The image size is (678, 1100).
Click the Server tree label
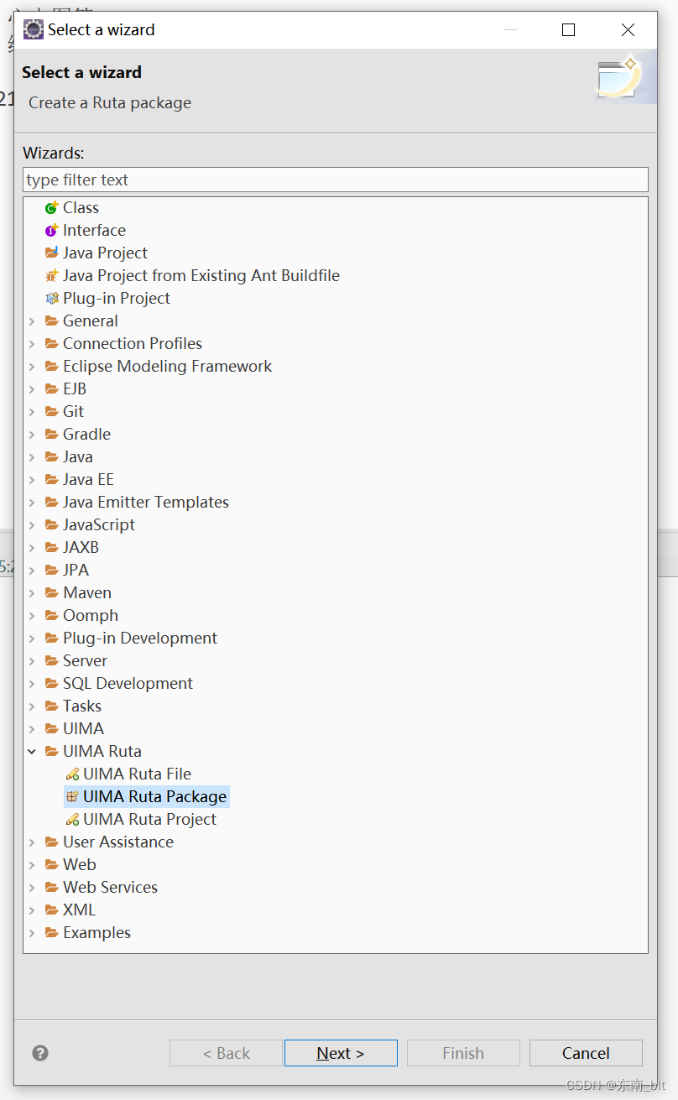click(85, 660)
